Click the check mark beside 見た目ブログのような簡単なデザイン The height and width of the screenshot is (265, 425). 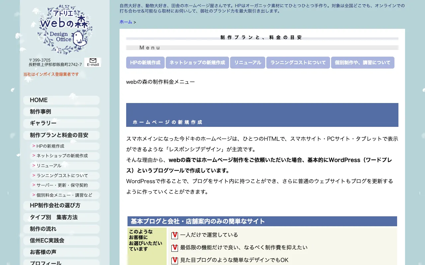coord(175,260)
